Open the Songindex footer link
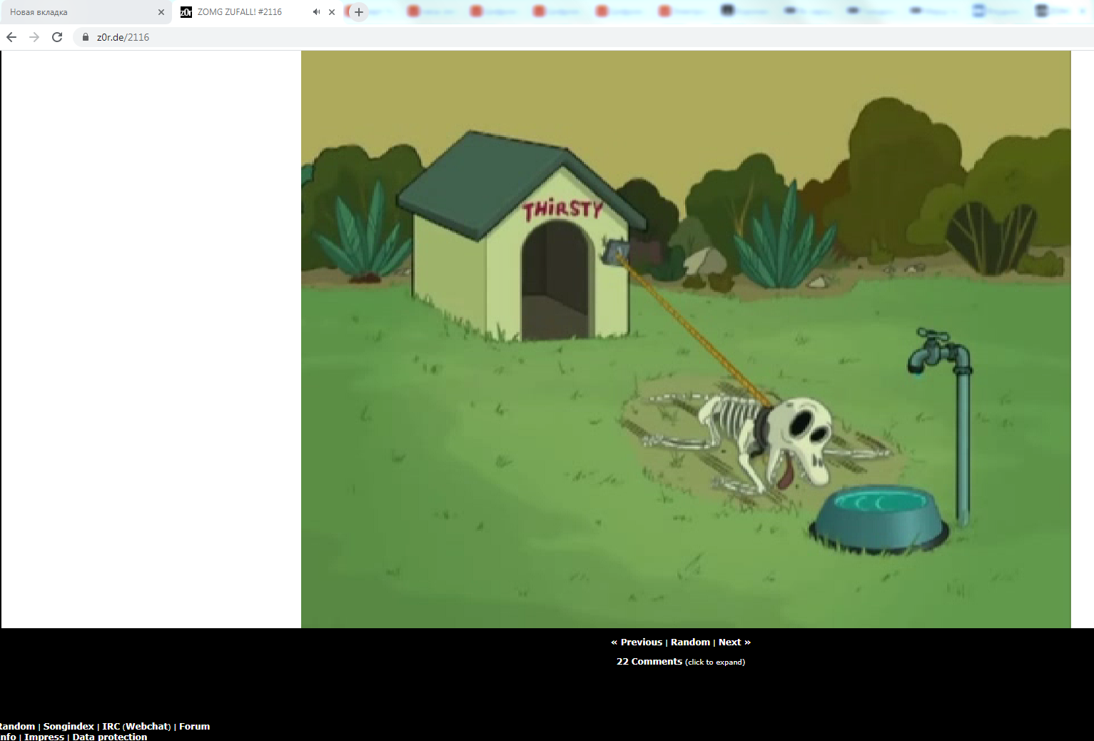The image size is (1094, 741). tap(69, 727)
